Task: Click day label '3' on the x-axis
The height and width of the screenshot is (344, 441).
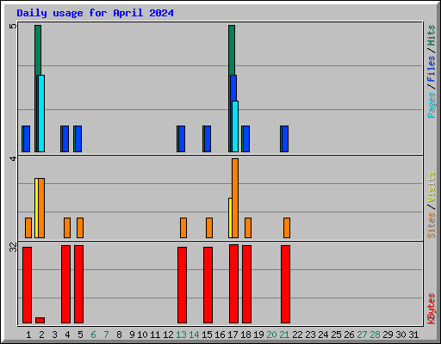Action: (x=54, y=335)
